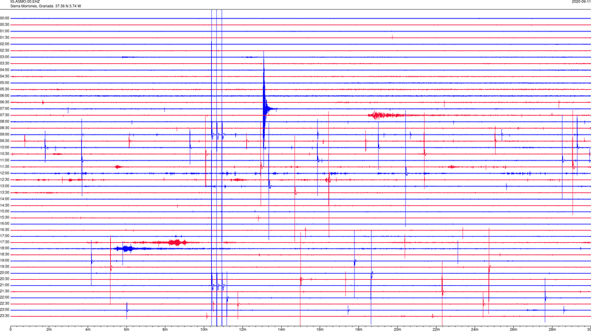Click the 22m minute axis label
This screenshot has width=591, height=332.
point(436,330)
